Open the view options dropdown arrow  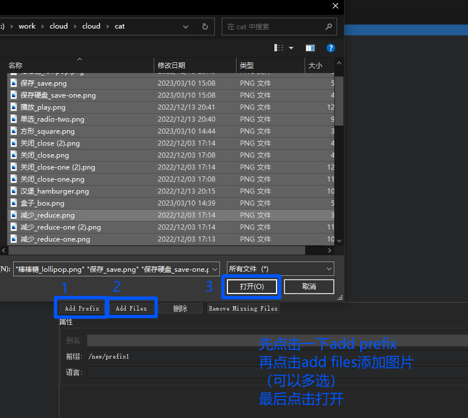(291, 48)
